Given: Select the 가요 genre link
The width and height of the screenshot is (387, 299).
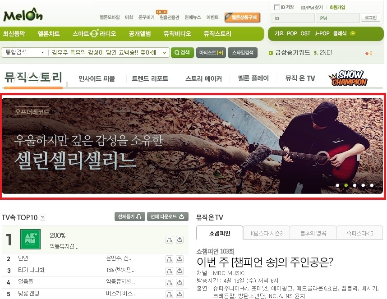Looking at the screenshot, I should (x=279, y=33).
